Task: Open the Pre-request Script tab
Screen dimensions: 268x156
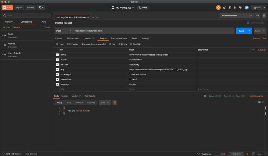Action: coord(119,38)
